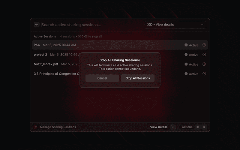Click the link icon beside Manage Sharing Sessions
This screenshot has height=150, width=240.
click(x=35, y=127)
